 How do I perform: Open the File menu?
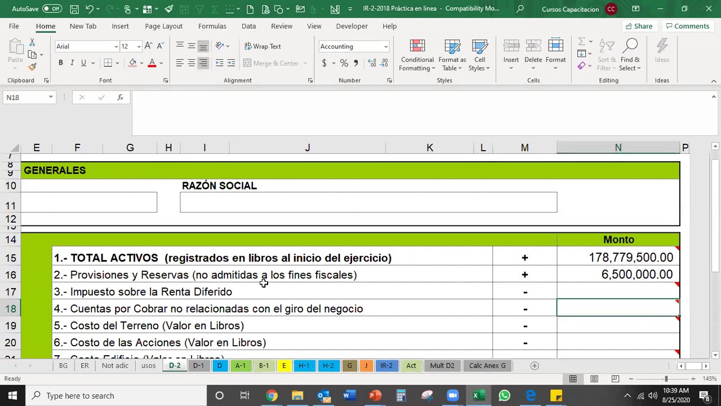pos(14,26)
